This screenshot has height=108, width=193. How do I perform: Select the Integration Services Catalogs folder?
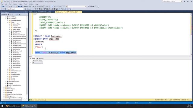tap(15, 98)
